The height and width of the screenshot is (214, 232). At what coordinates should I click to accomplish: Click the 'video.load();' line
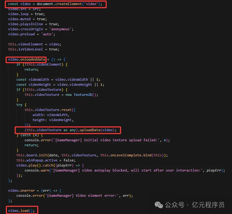(21, 211)
